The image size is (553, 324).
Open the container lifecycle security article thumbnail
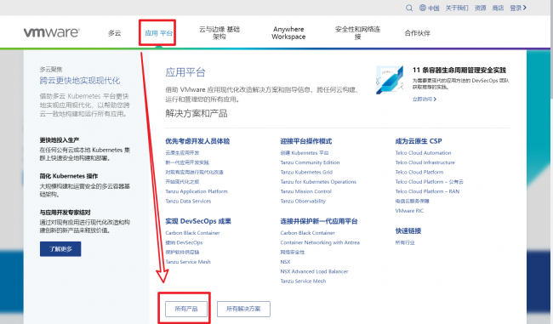pos(390,80)
